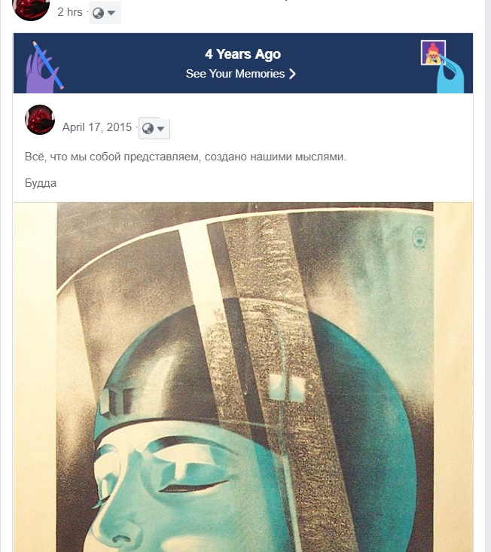This screenshot has height=552, width=491.
Task: Click the "4 Years Ago" memories heading
Action: 242,54
